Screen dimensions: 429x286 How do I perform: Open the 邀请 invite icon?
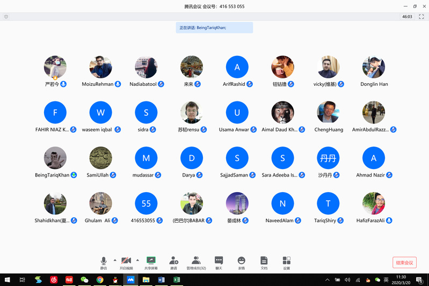click(x=173, y=261)
